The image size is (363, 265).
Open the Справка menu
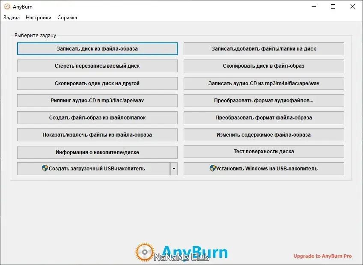click(67, 18)
